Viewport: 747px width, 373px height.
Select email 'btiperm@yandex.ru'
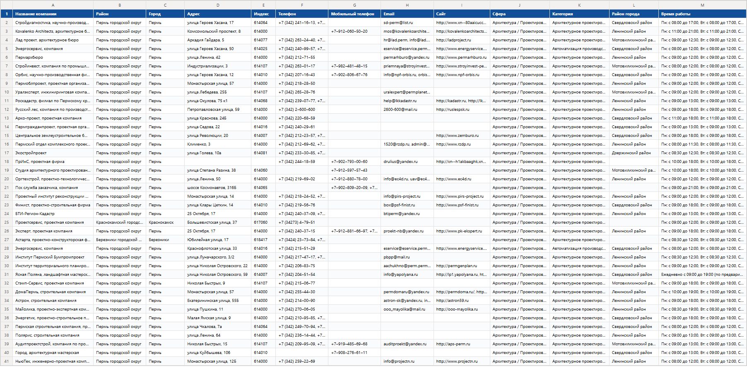[x=407, y=213]
